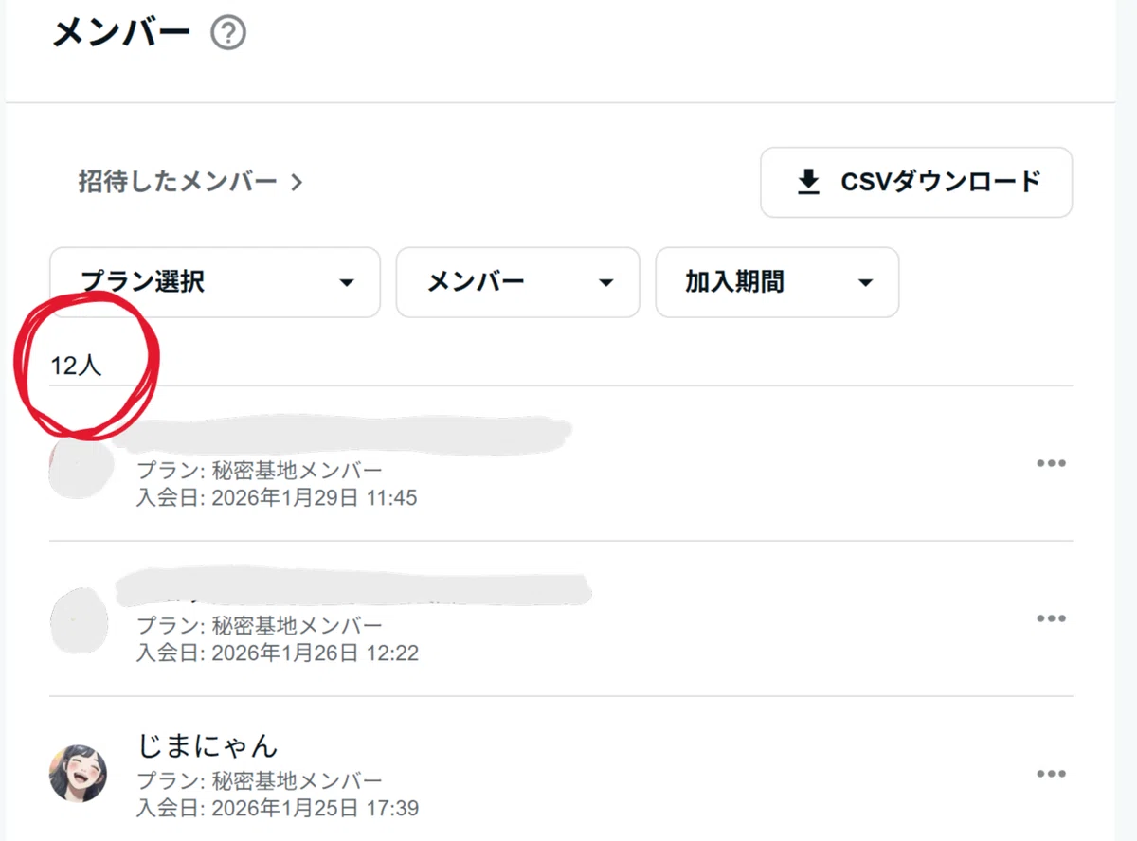1137x841 pixels.
Task: Click the blurred avatar of the second member
Action: 78,619
